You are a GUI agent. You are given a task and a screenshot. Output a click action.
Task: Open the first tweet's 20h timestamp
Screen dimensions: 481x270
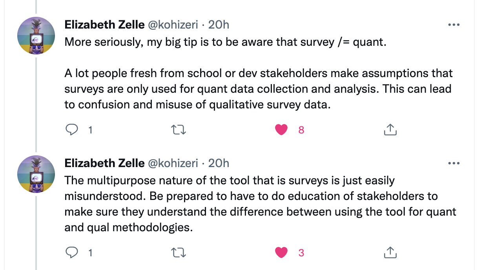coord(219,25)
